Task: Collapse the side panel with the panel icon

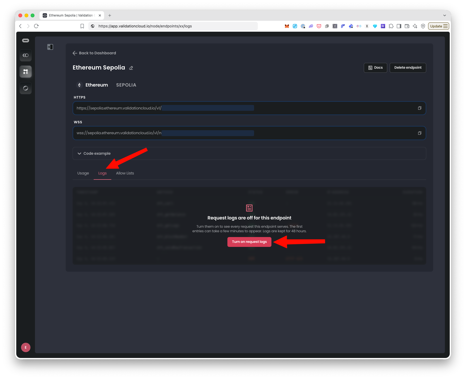Action: (50, 47)
